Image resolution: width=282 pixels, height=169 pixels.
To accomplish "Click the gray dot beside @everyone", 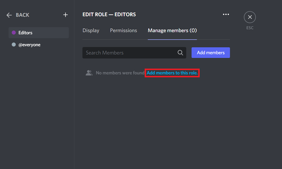I will [13, 44].
